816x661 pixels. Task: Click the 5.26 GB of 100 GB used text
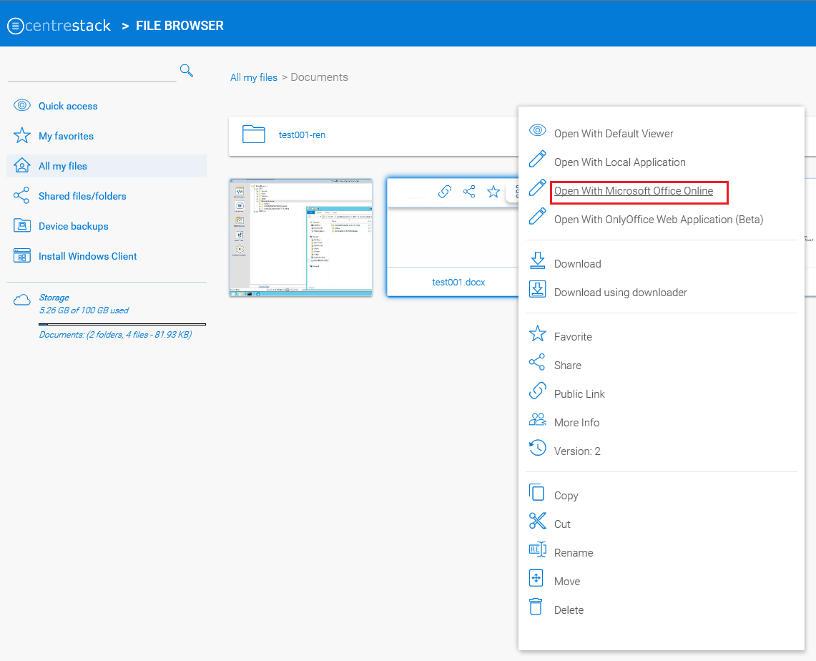tap(84, 310)
